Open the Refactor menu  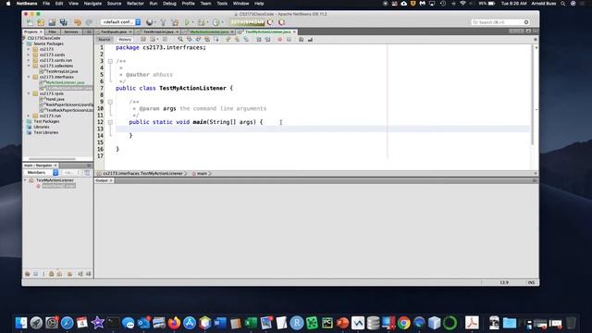pyautogui.click(x=135, y=4)
